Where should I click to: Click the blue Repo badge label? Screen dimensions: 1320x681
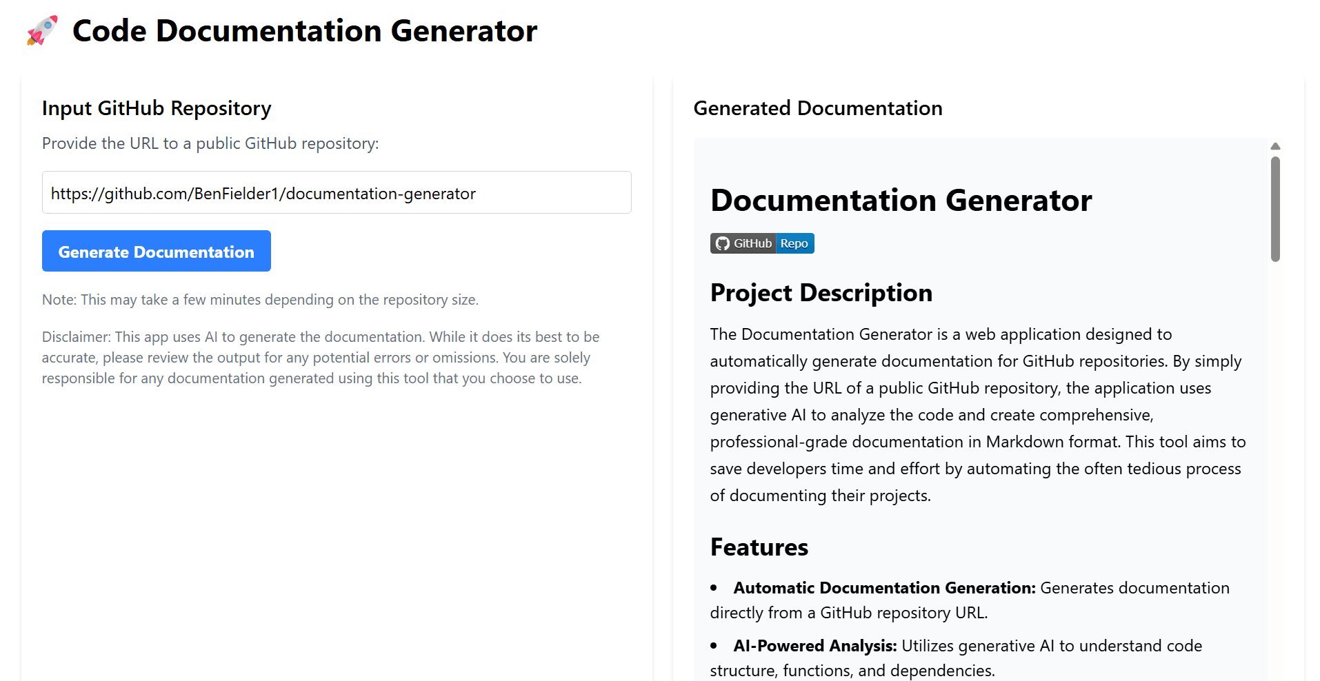click(794, 243)
